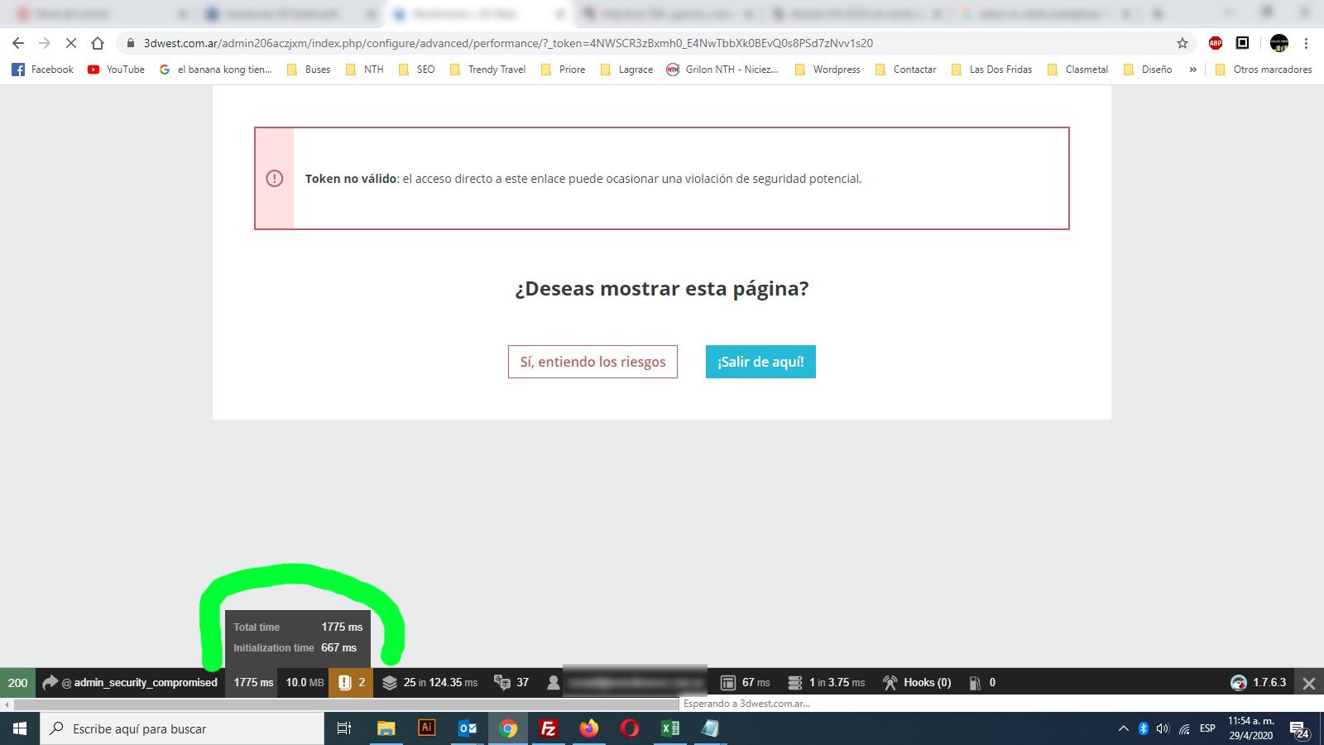Open Task View from the taskbar
The width and height of the screenshot is (1324, 745).
coord(344,728)
